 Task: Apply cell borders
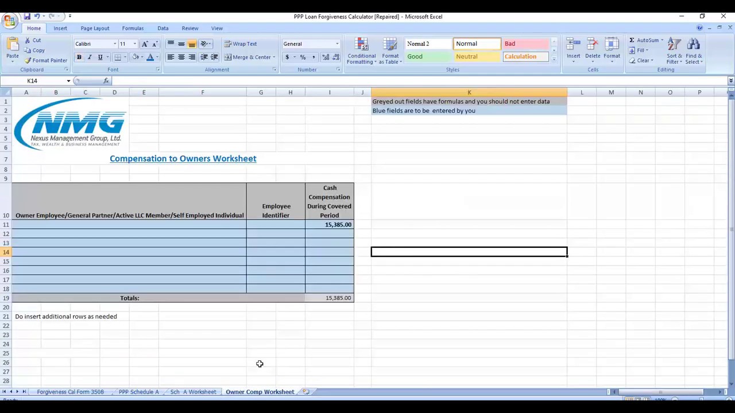pos(118,57)
